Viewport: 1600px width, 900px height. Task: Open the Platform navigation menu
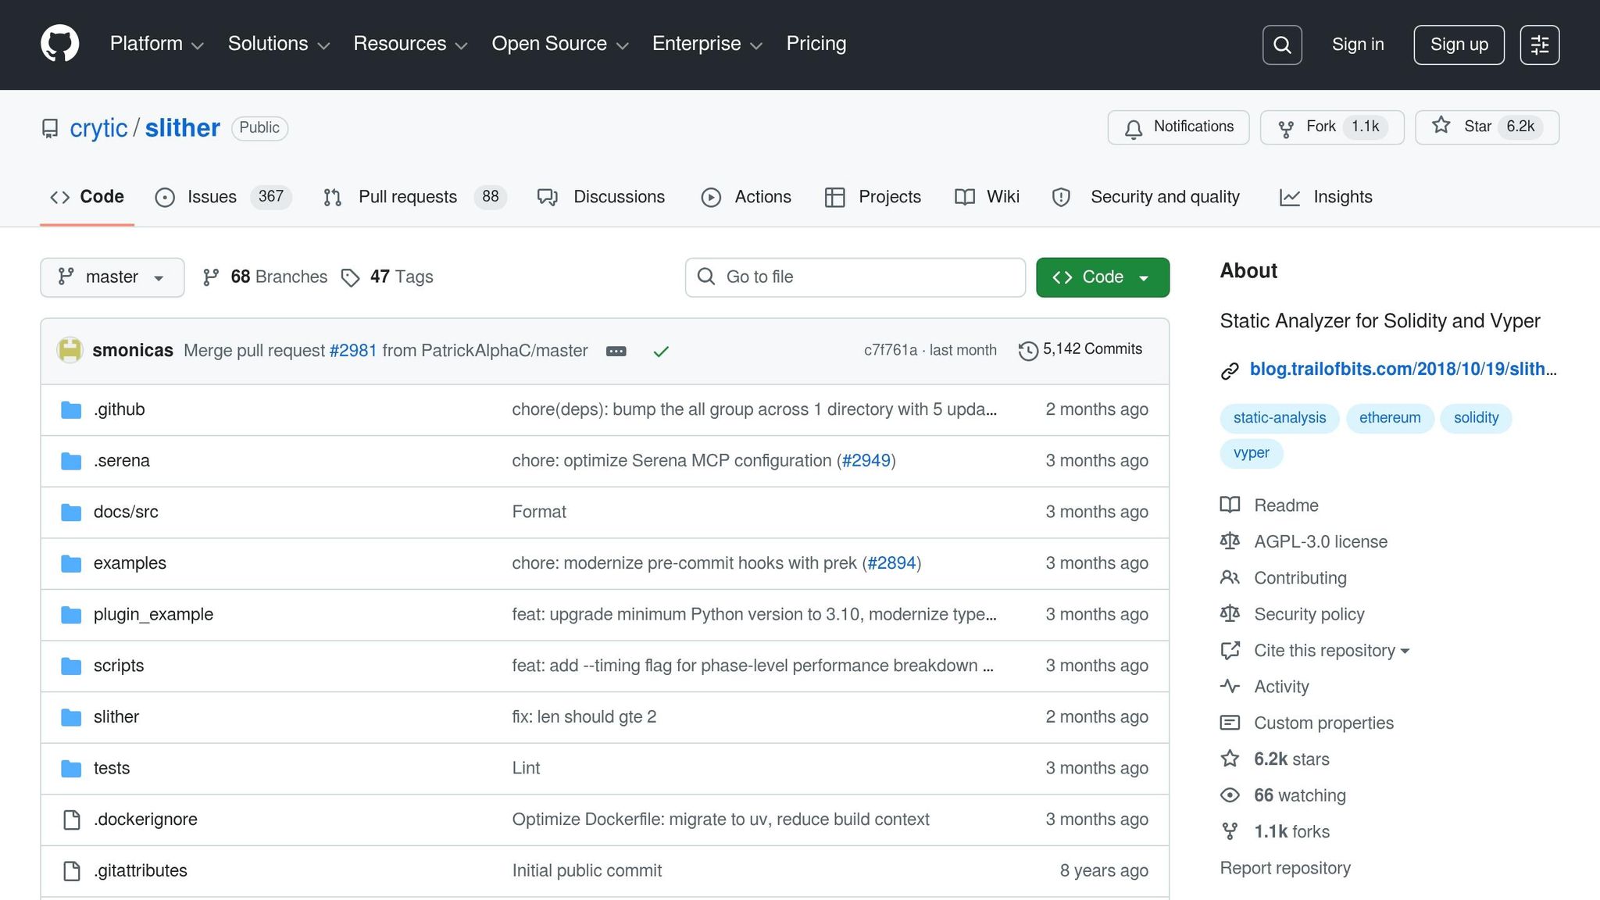(156, 44)
